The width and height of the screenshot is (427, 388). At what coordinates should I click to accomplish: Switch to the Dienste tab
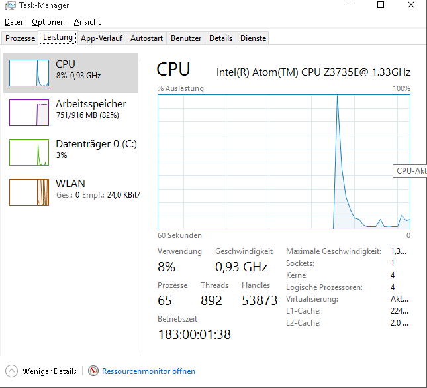tap(253, 38)
